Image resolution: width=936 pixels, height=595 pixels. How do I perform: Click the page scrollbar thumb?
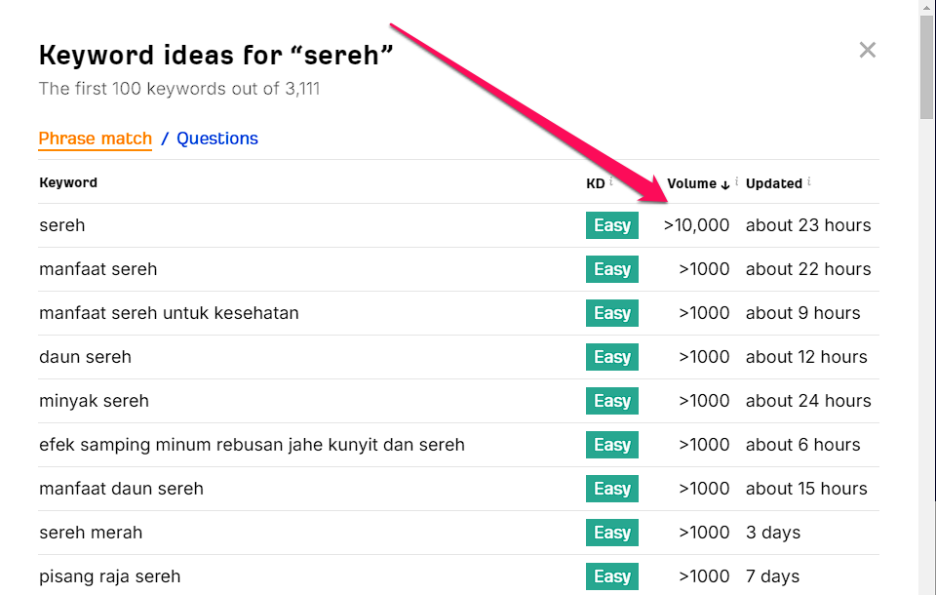pyautogui.click(x=927, y=68)
